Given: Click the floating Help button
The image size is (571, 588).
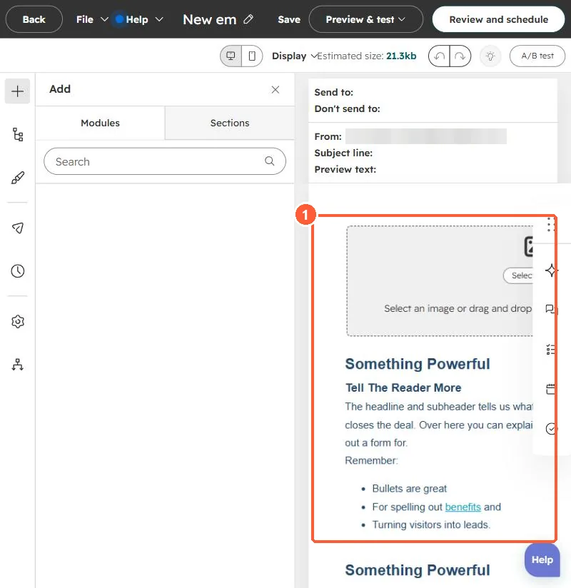Looking at the screenshot, I should (542, 559).
